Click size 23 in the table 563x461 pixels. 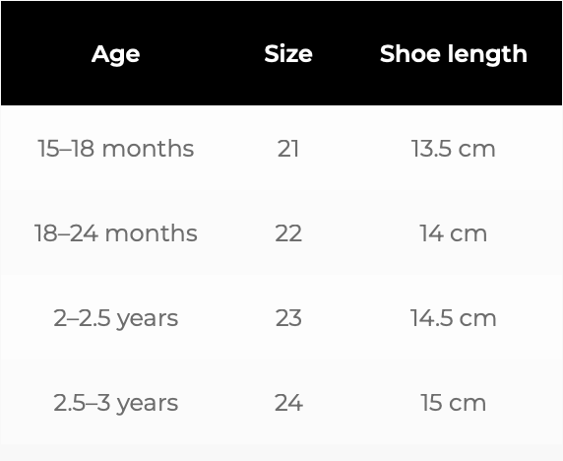click(x=288, y=318)
